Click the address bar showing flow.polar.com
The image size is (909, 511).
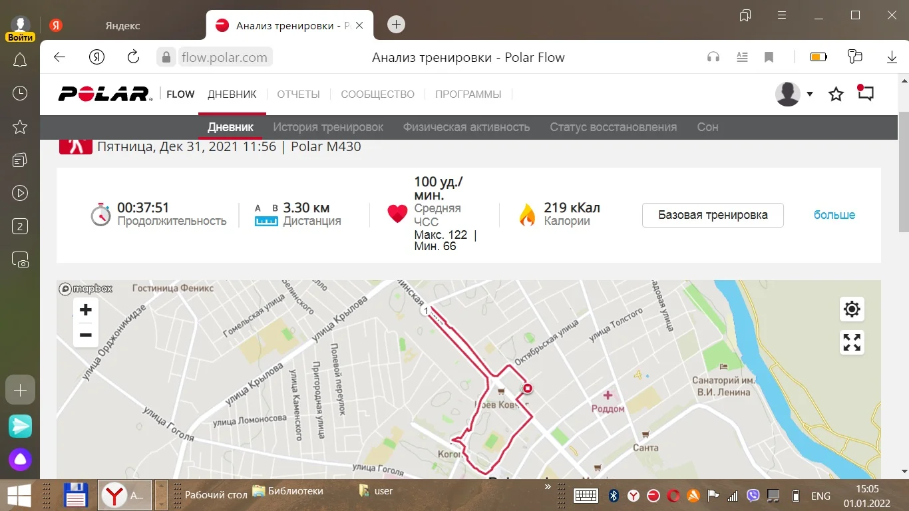(x=224, y=57)
